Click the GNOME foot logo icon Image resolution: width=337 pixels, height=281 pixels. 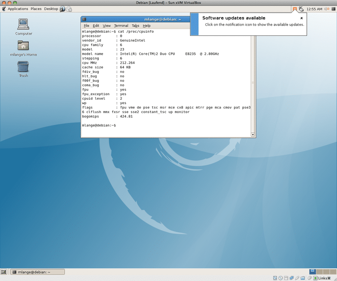click(4, 9)
